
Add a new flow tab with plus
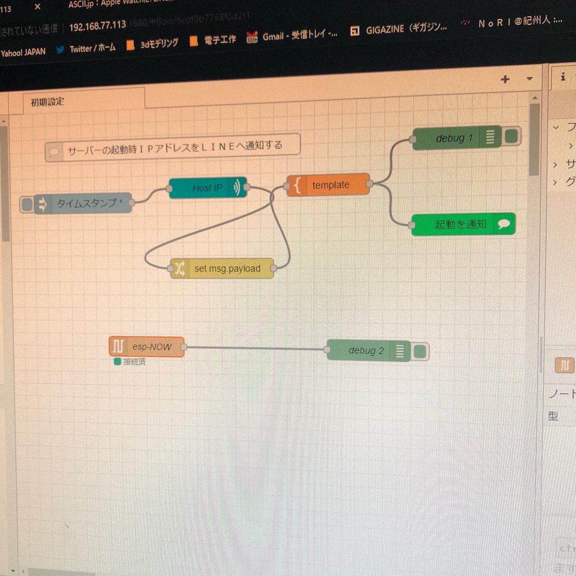(505, 79)
